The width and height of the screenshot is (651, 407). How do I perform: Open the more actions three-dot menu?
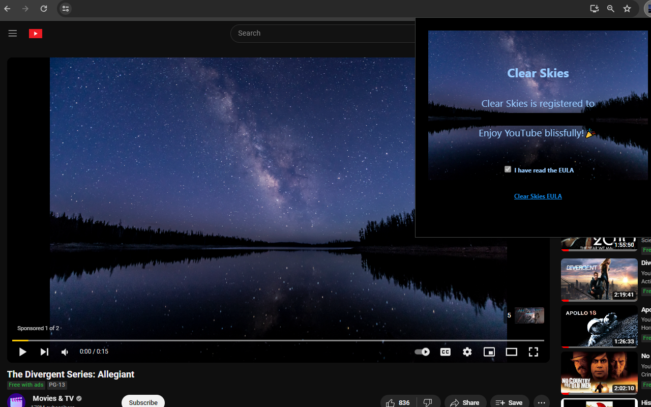[542, 402]
